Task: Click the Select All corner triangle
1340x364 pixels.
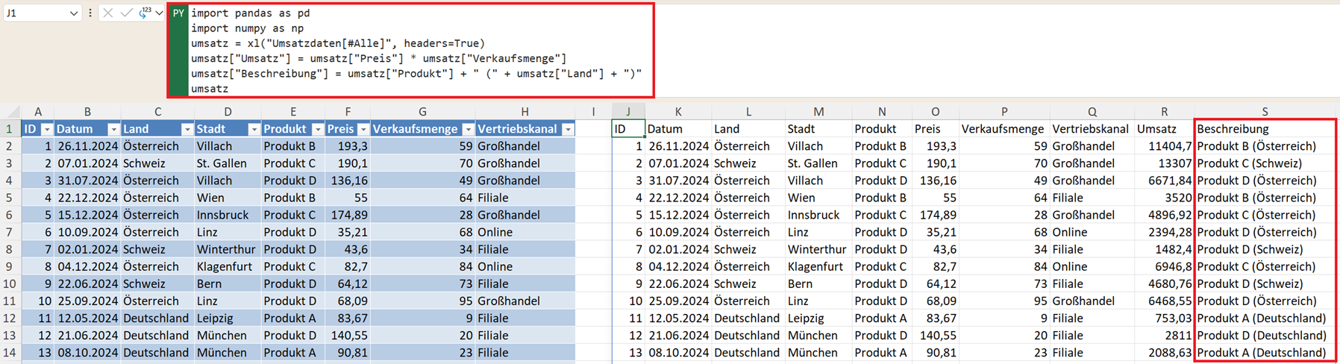Action: coord(10,112)
